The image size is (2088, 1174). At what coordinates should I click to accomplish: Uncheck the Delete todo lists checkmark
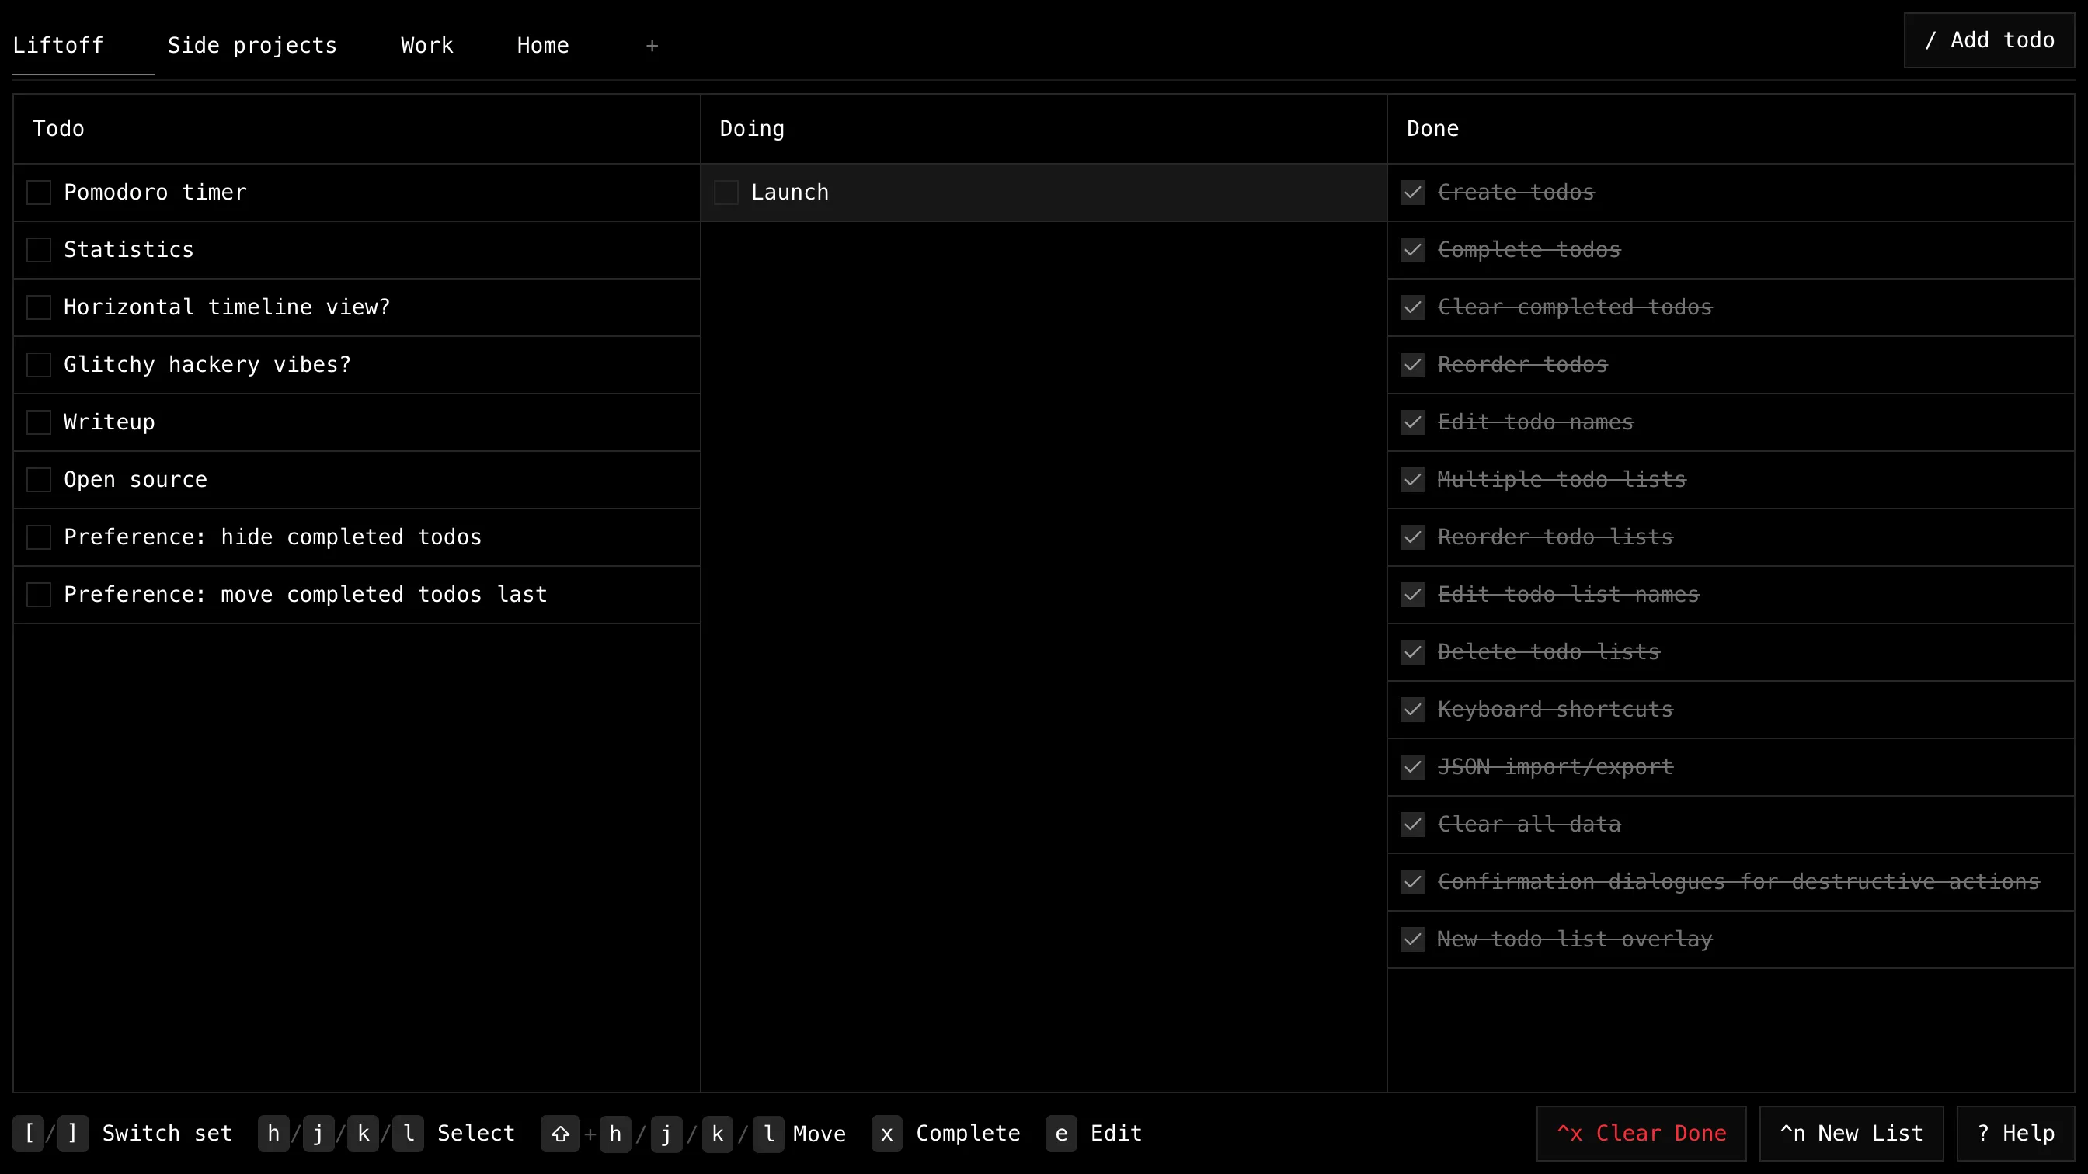click(1413, 653)
